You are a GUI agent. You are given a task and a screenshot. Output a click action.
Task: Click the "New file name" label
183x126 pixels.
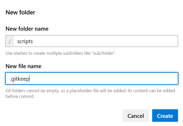click(x=23, y=66)
